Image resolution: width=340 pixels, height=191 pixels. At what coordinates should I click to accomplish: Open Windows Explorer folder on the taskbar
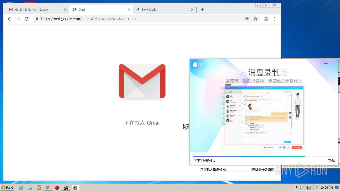click(30, 188)
